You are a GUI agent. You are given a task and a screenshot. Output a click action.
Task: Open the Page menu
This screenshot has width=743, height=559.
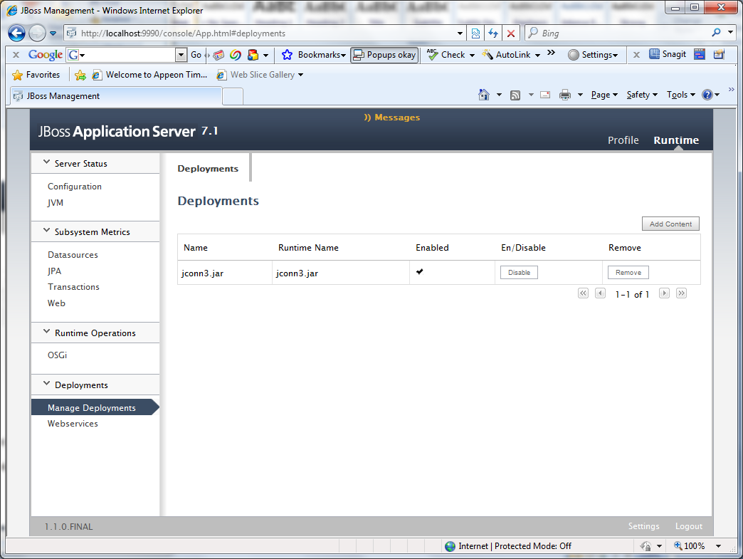point(604,95)
